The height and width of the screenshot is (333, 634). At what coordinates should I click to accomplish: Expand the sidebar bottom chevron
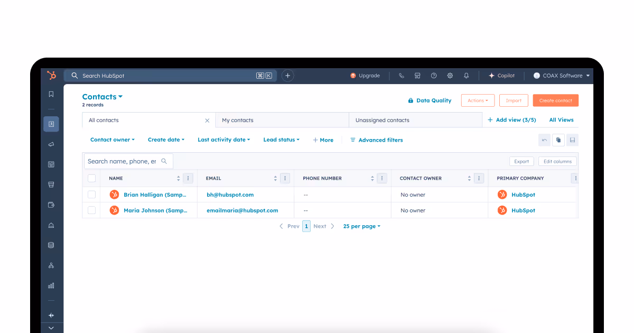[x=51, y=328]
